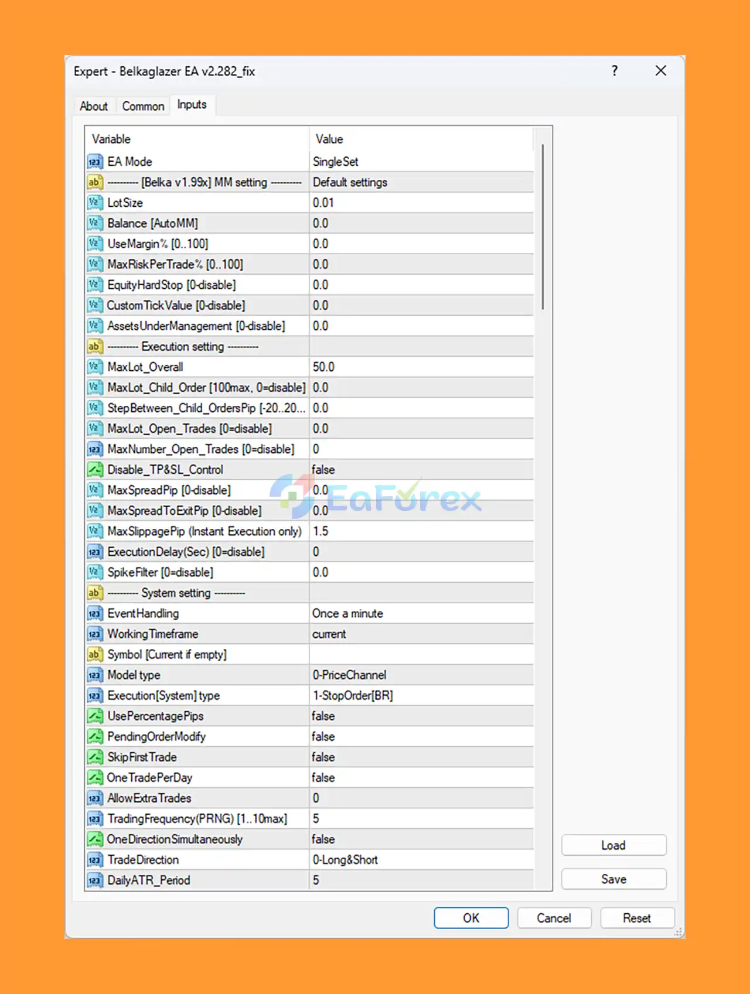
Task: Toggle OneTradePerDay false value
Action: 421,777
